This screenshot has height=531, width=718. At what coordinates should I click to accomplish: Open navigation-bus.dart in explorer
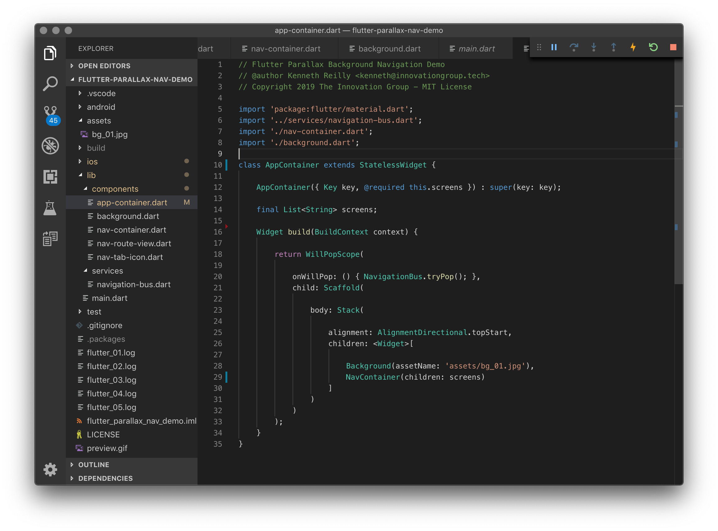coord(134,284)
